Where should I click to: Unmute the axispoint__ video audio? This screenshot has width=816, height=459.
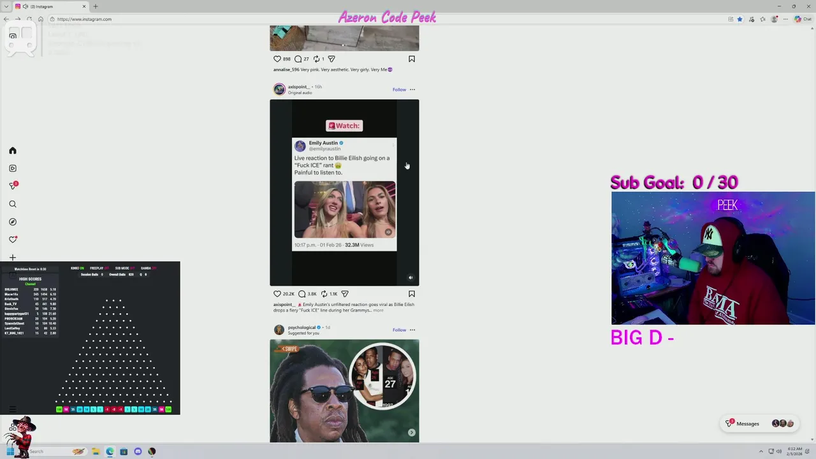tap(411, 277)
